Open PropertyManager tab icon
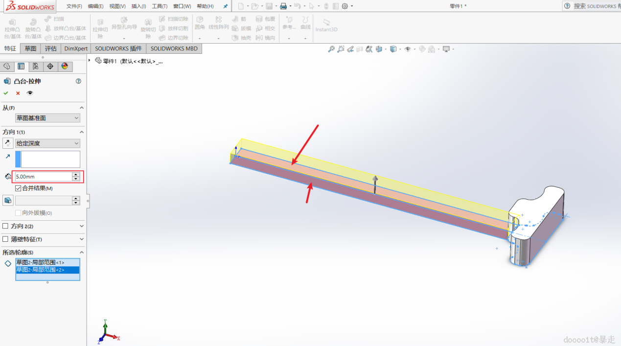 pyautogui.click(x=21, y=67)
